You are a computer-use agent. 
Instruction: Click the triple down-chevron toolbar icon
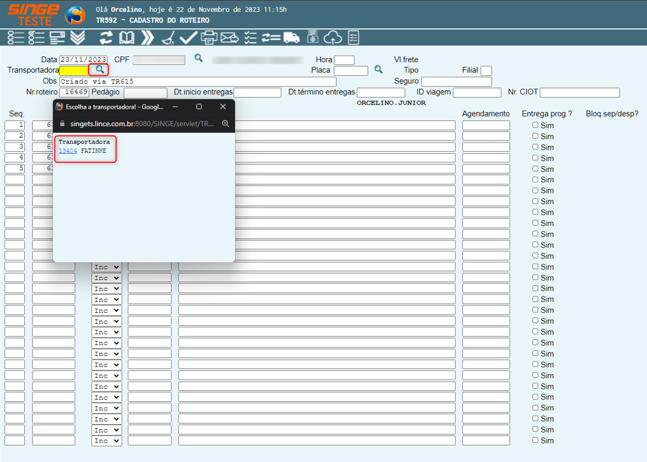coord(77,37)
